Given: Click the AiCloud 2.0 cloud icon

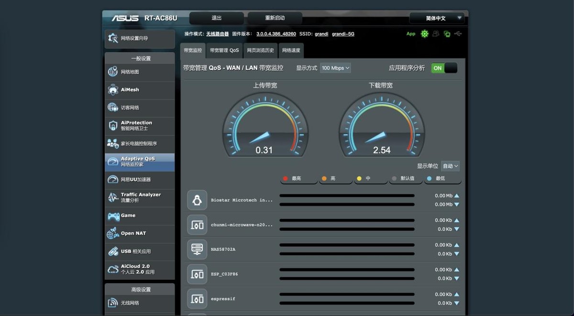Looking at the screenshot, I should coord(113,269).
